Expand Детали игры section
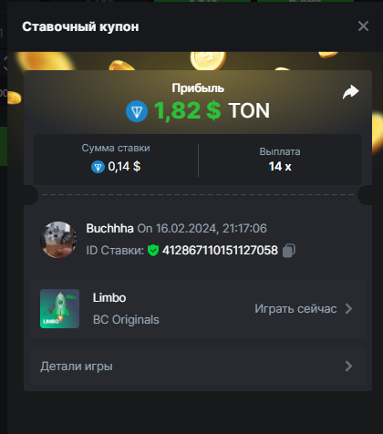The width and height of the screenshot is (383, 434). point(198,367)
